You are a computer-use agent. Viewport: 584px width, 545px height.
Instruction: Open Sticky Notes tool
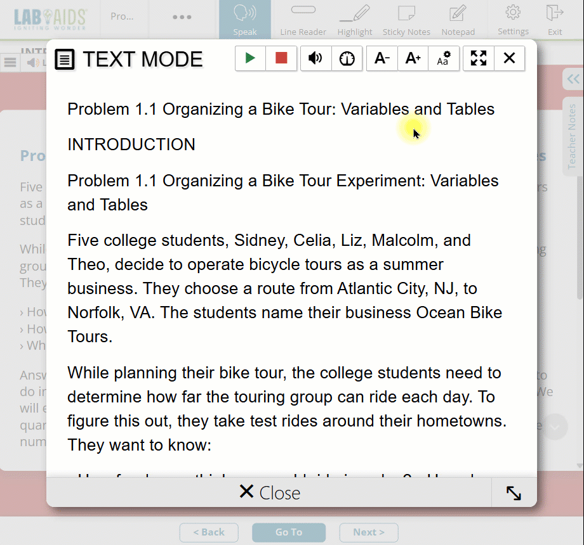pyautogui.click(x=406, y=20)
